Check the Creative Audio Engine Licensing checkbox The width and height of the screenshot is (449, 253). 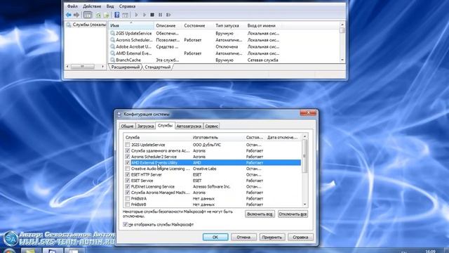[x=128, y=169]
